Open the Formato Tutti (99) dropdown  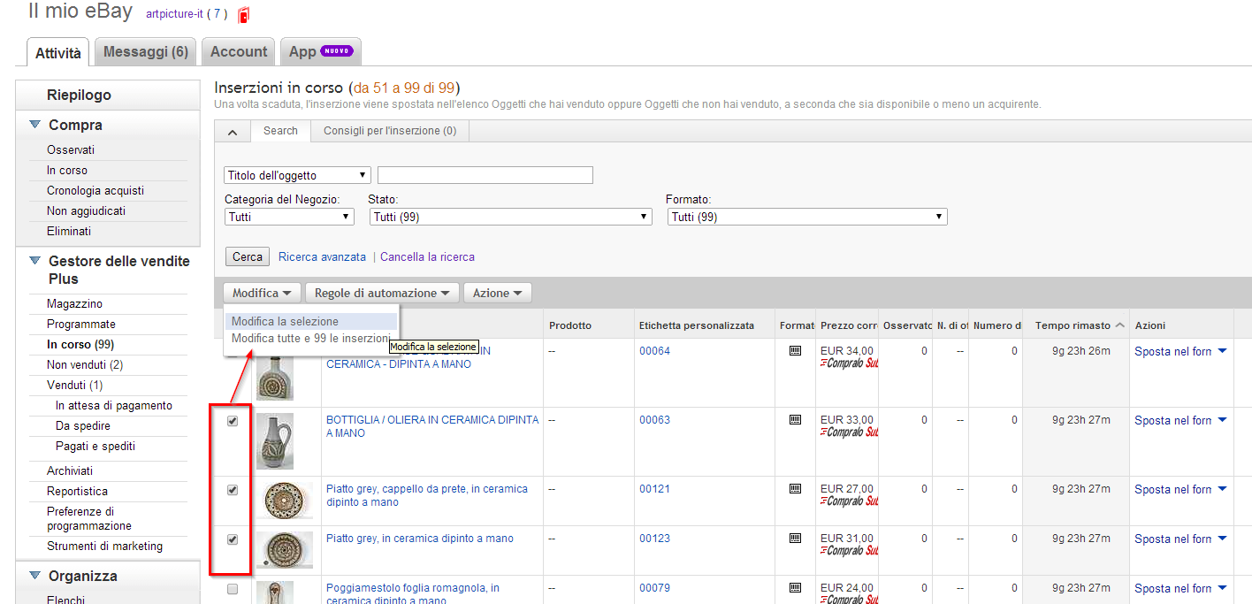(x=807, y=217)
